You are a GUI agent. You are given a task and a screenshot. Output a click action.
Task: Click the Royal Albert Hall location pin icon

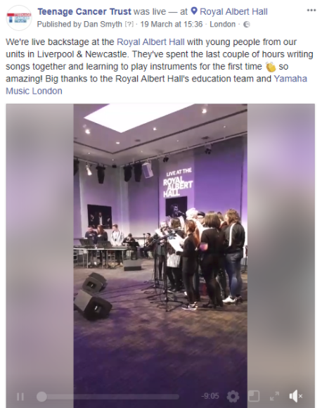tap(194, 11)
